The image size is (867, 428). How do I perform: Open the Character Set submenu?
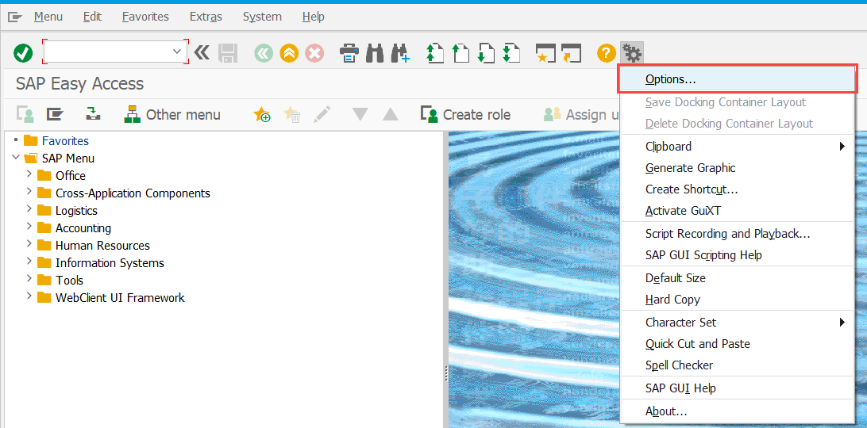pos(738,322)
